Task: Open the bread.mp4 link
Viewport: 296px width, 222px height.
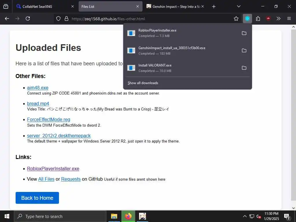Action: 38,103
